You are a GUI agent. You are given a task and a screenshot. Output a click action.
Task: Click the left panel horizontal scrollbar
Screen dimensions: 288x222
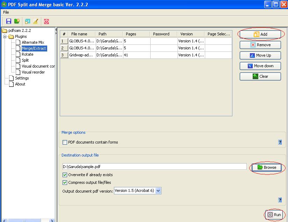tap(28, 221)
